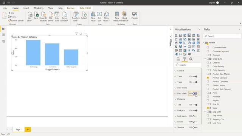Select the table visual
This screenshot has height=136, width=242.
pos(180,50)
